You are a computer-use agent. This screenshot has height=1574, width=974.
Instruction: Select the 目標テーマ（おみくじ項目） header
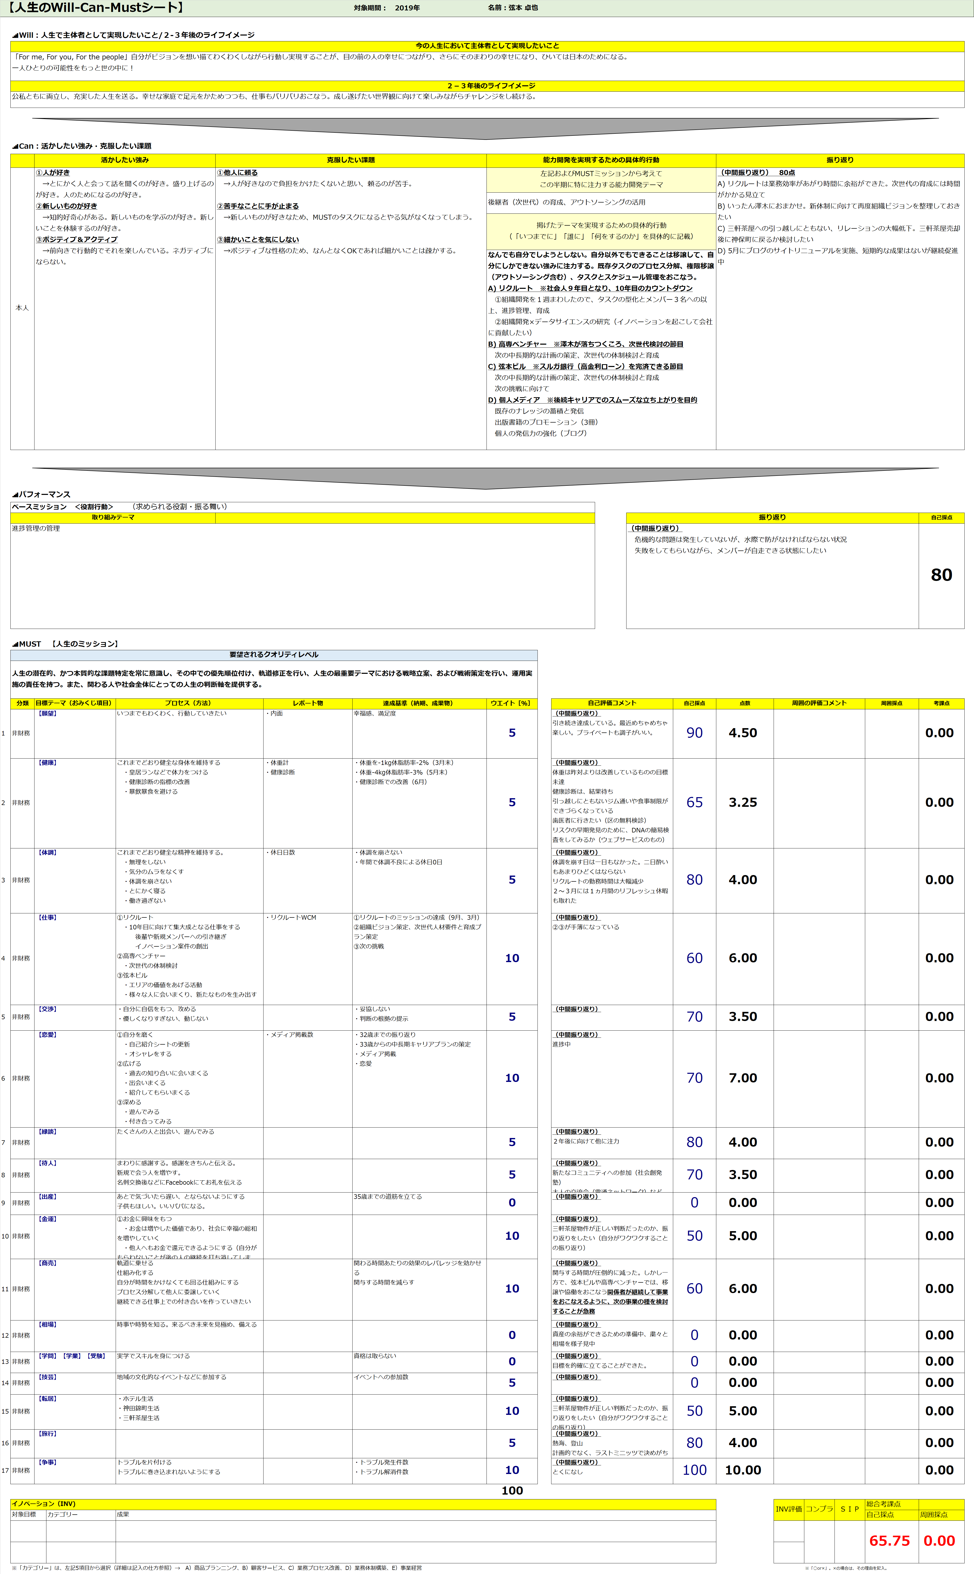[x=75, y=703]
